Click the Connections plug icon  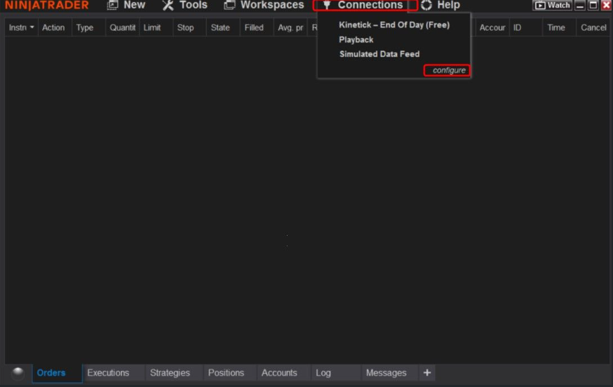327,5
